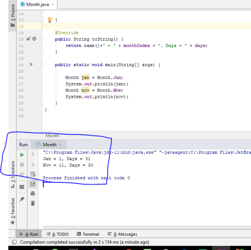This screenshot has height=250, width=251.
Task: Click System.out.println(jan) line
Action: [x=97, y=84]
